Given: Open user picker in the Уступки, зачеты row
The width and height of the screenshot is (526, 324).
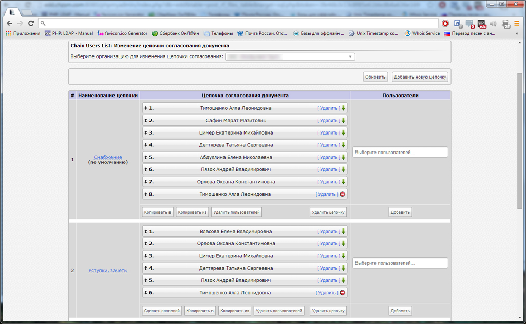Looking at the screenshot, I should (400, 263).
